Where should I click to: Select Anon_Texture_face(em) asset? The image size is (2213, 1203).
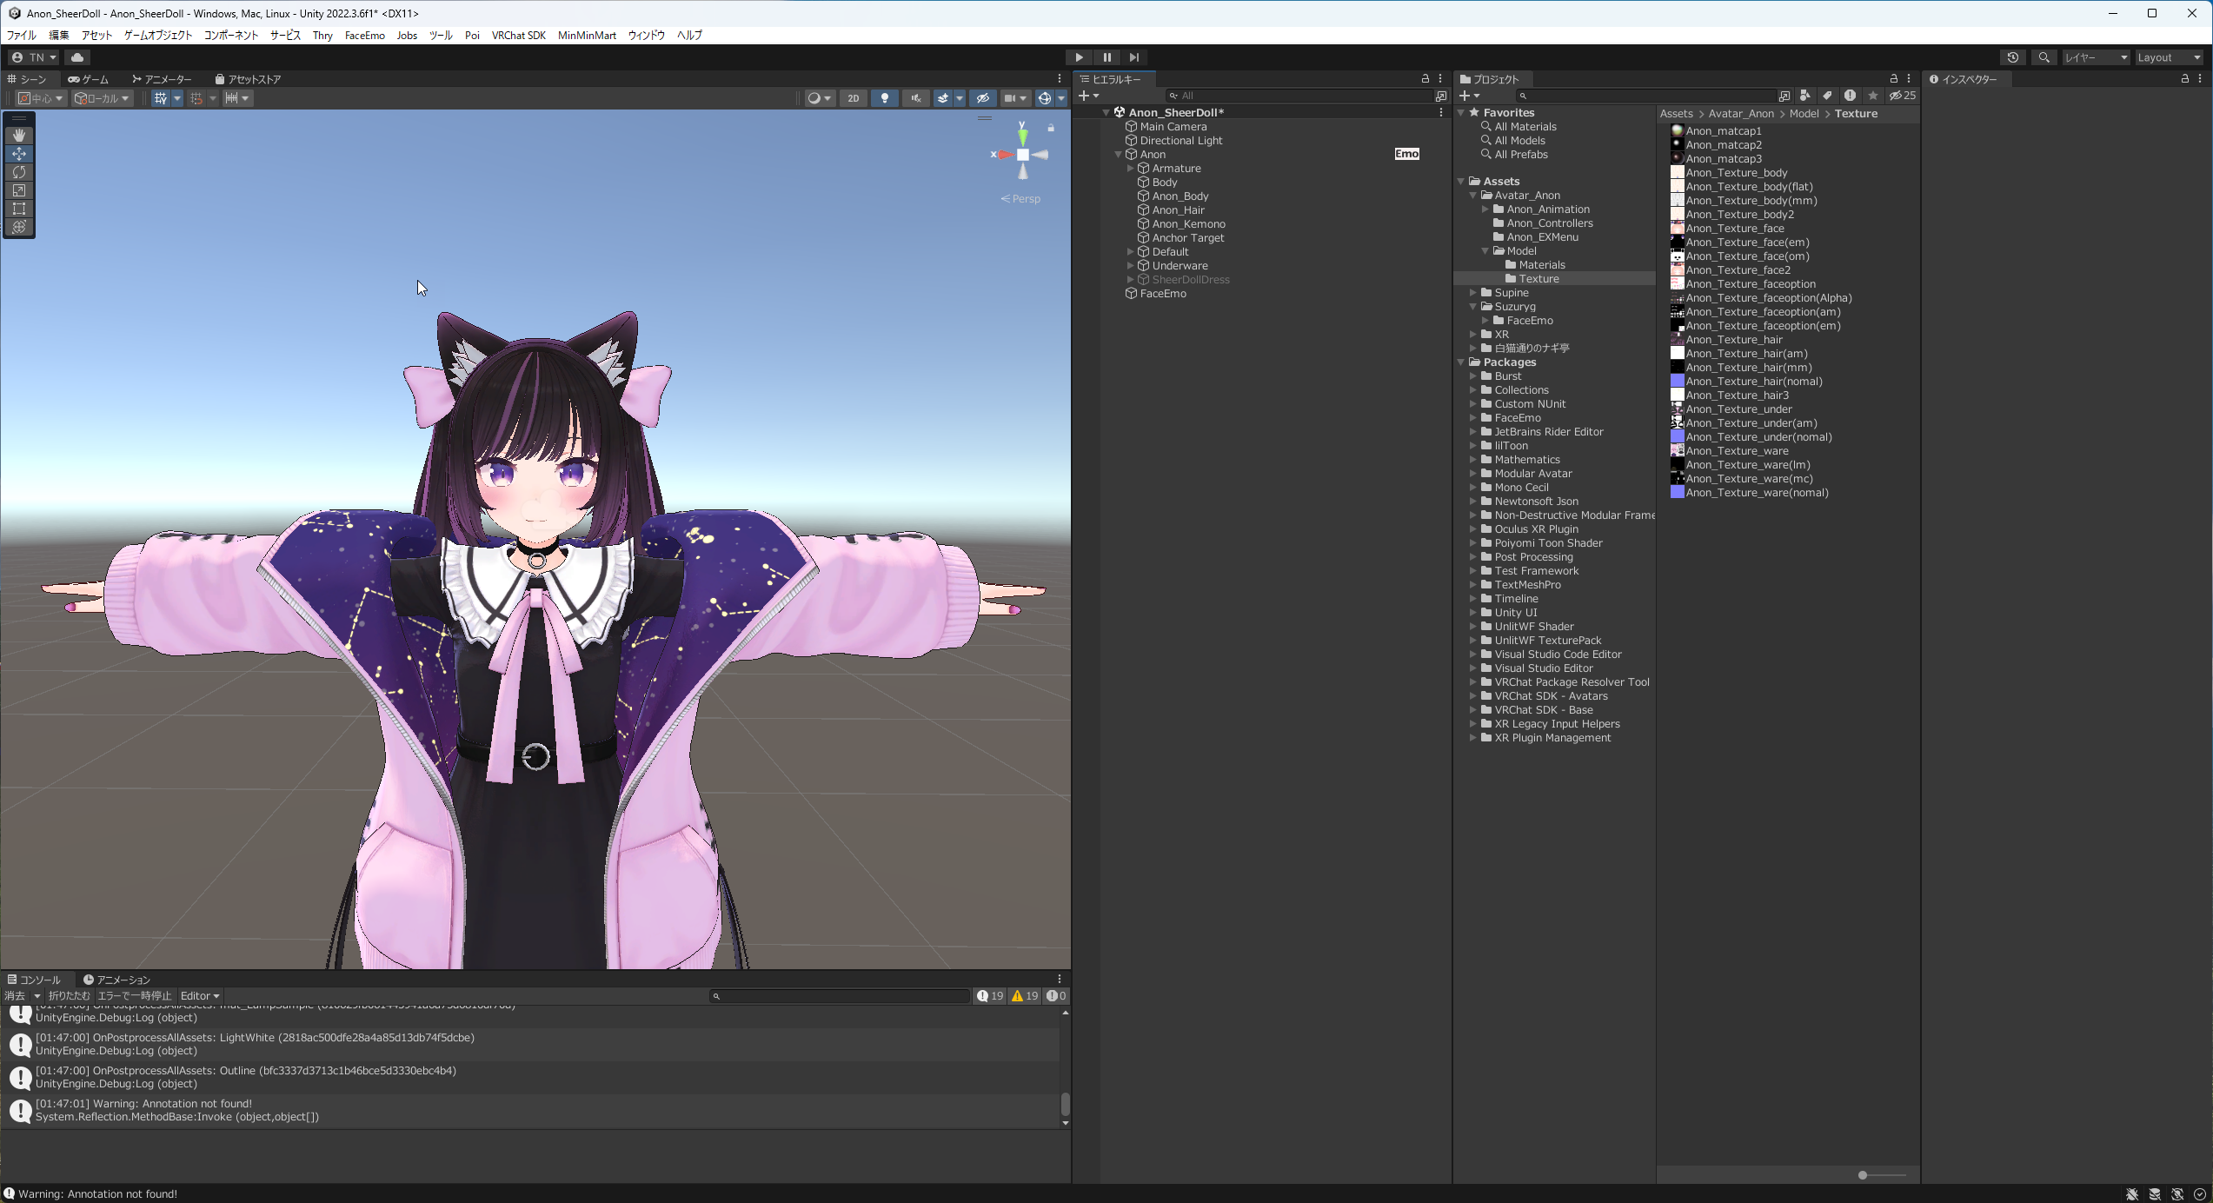[1747, 243]
